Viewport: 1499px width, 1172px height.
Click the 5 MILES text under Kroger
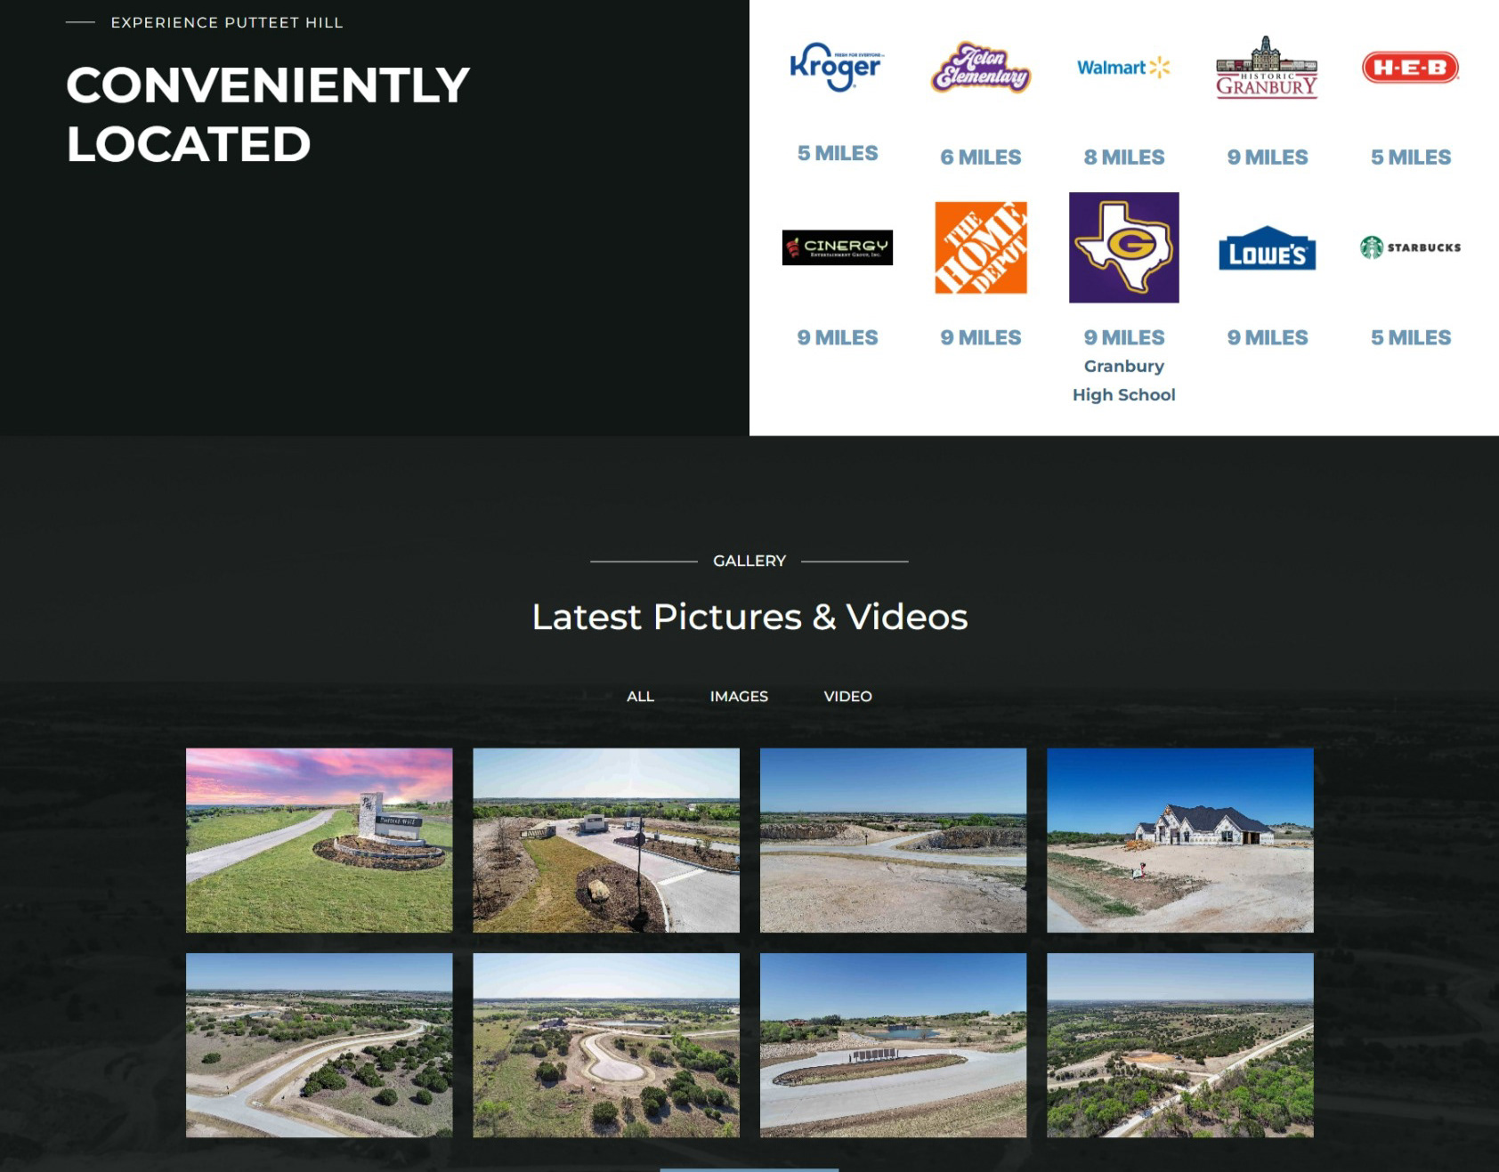838,153
